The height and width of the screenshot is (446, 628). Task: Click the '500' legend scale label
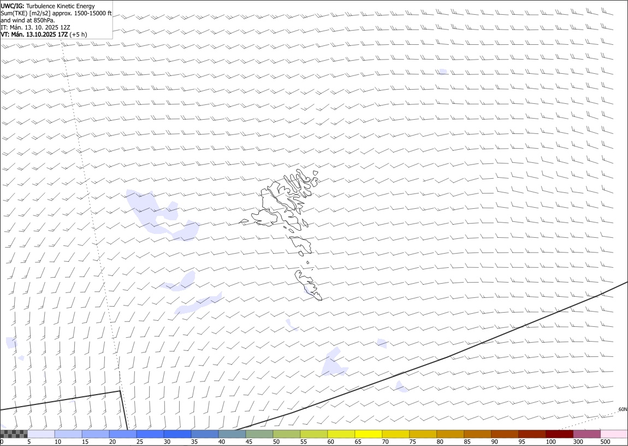(605, 442)
